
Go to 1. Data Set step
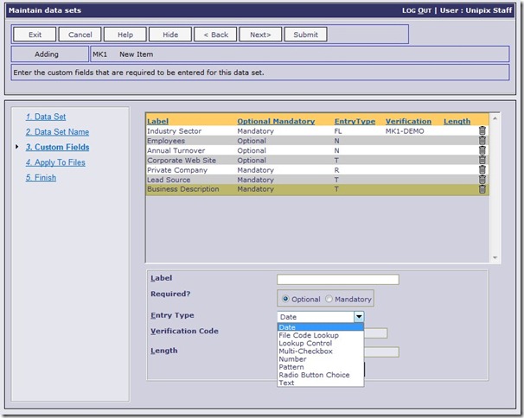tap(46, 117)
